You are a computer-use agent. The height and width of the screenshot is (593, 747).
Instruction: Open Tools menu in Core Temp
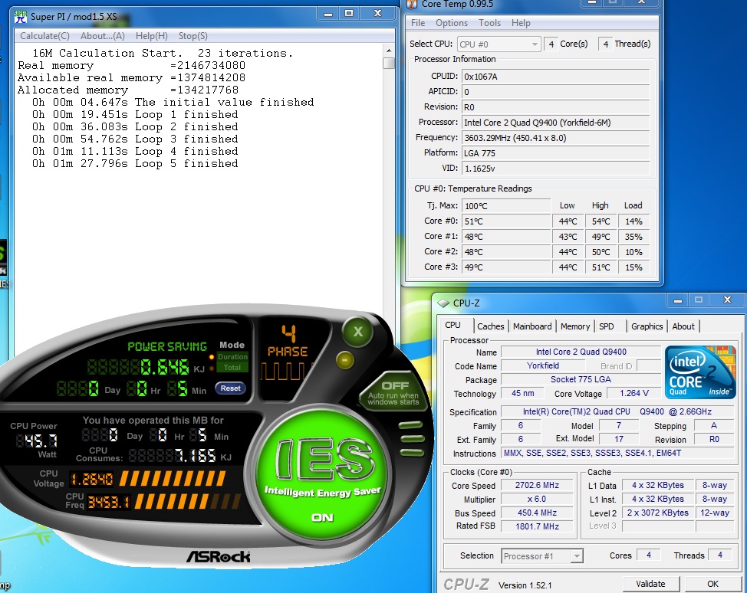(x=490, y=23)
